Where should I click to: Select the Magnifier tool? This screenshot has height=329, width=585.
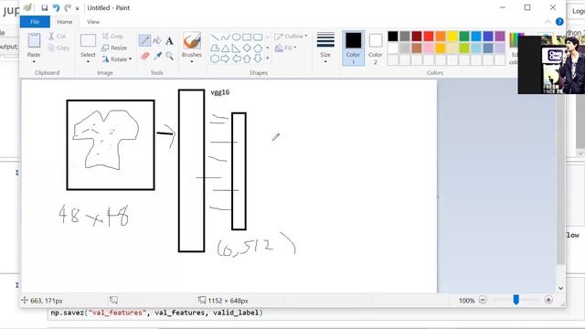click(170, 56)
